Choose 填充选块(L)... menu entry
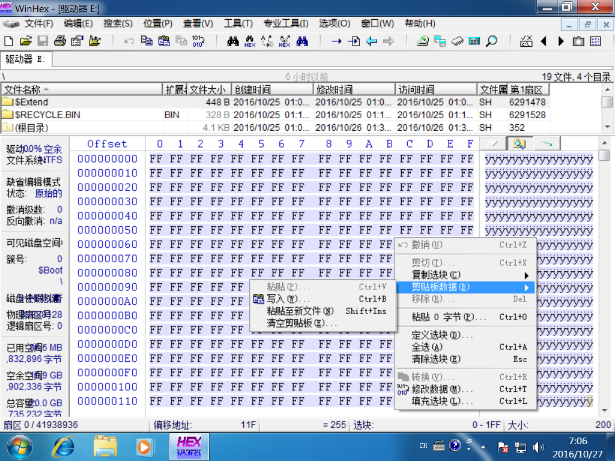Image resolution: width=615 pixels, height=461 pixels. (465, 402)
